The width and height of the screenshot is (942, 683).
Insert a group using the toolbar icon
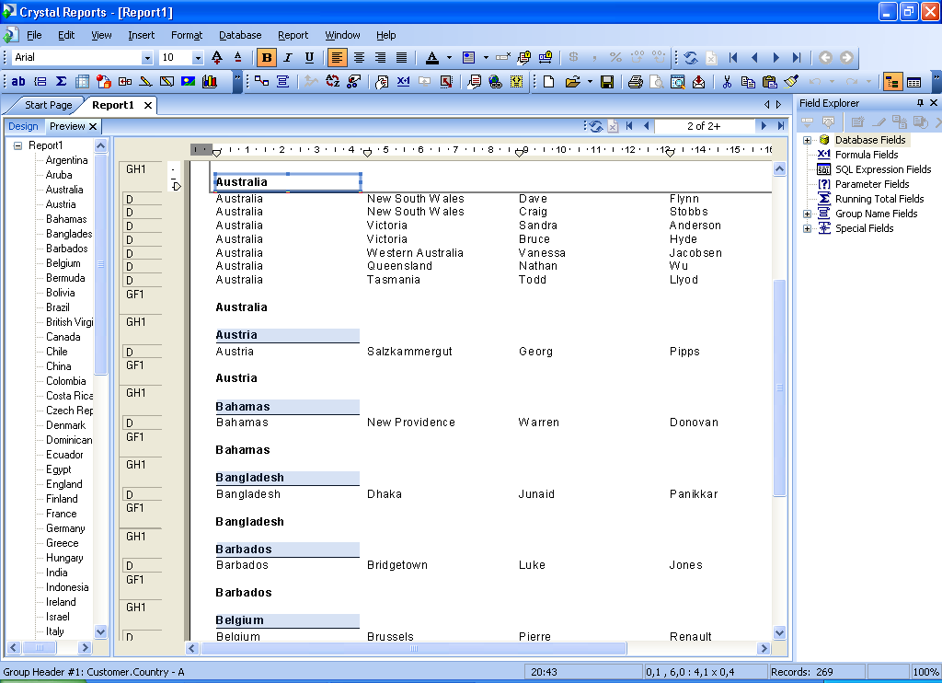point(40,81)
